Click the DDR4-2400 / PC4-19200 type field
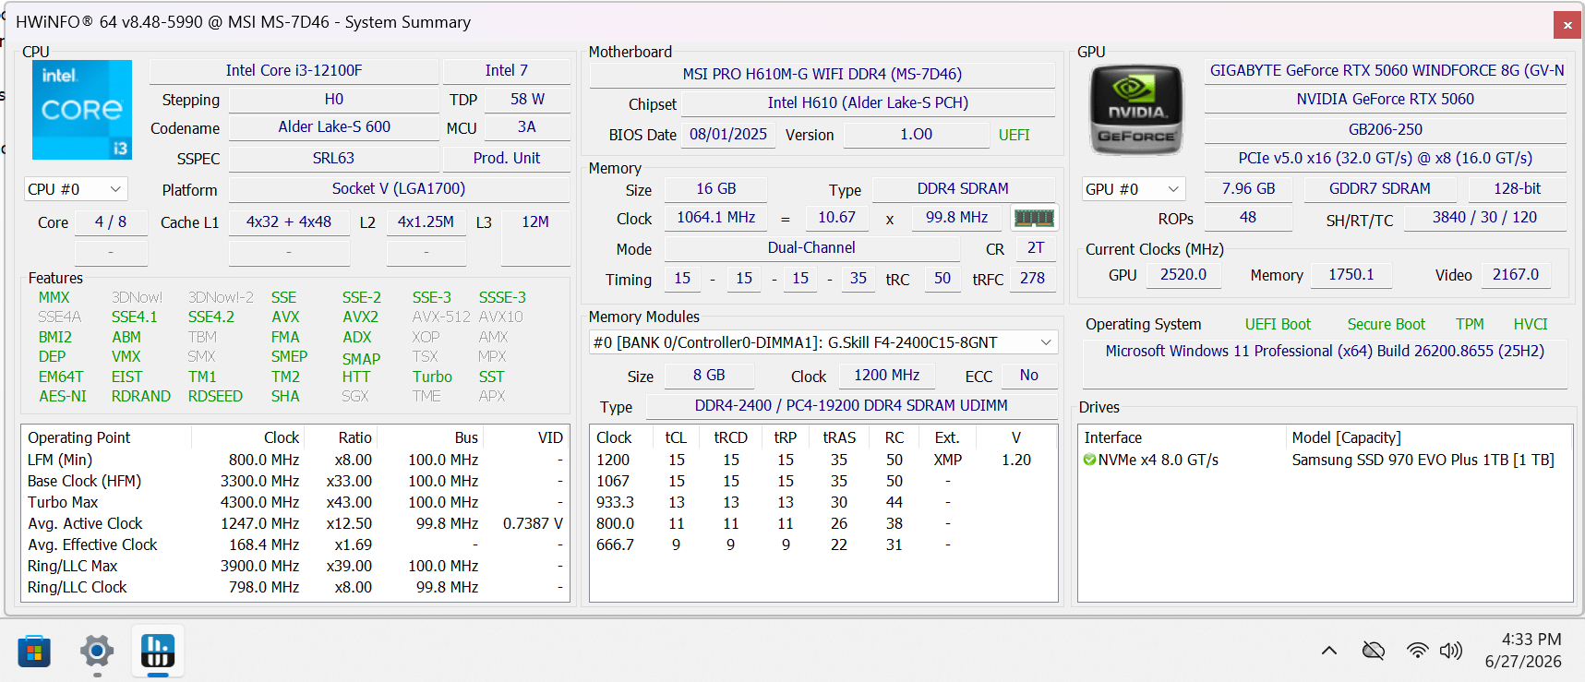The width and height of the screenshot is (1585, 682). coord(851,405)
